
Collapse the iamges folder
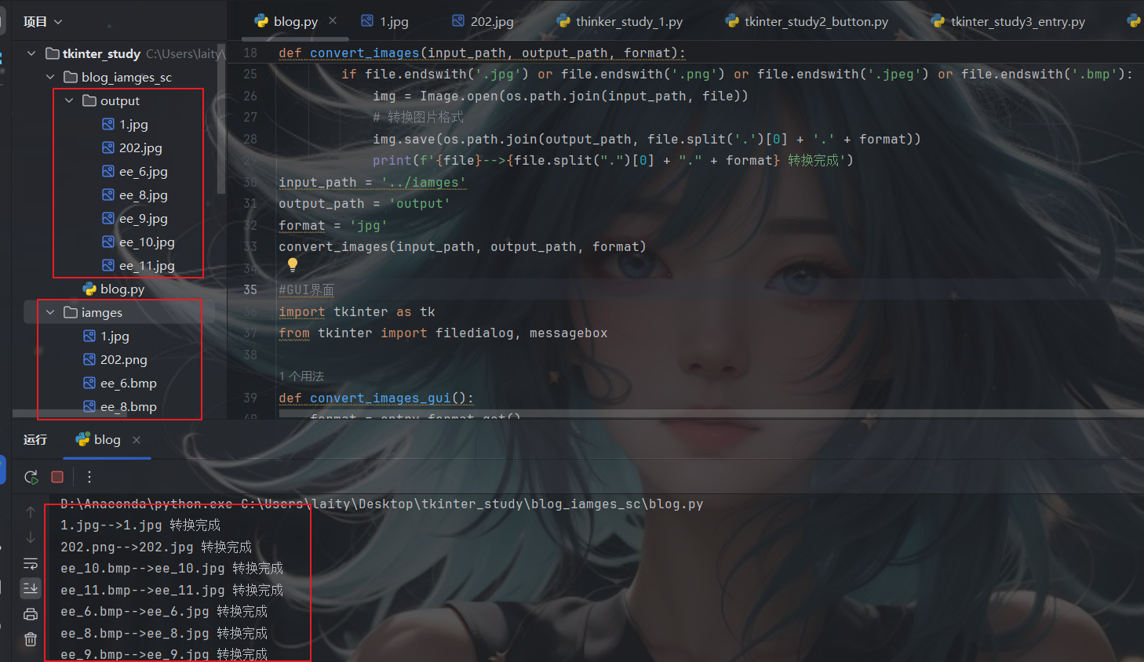[50, 312]
